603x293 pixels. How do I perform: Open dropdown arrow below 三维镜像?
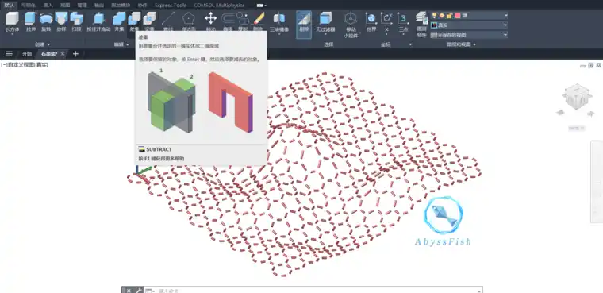coord(279,34)
